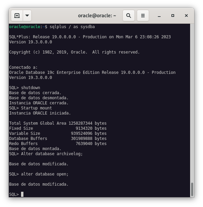
Task: Click the 'shutdown' command text
Action: point(31,88)
